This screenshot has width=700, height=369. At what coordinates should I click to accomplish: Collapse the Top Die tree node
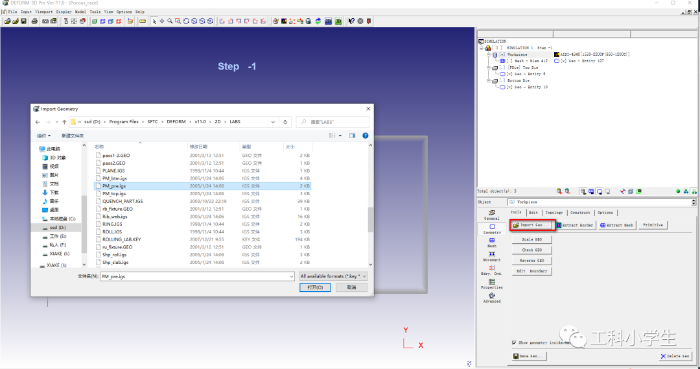[x=489, y=67]
